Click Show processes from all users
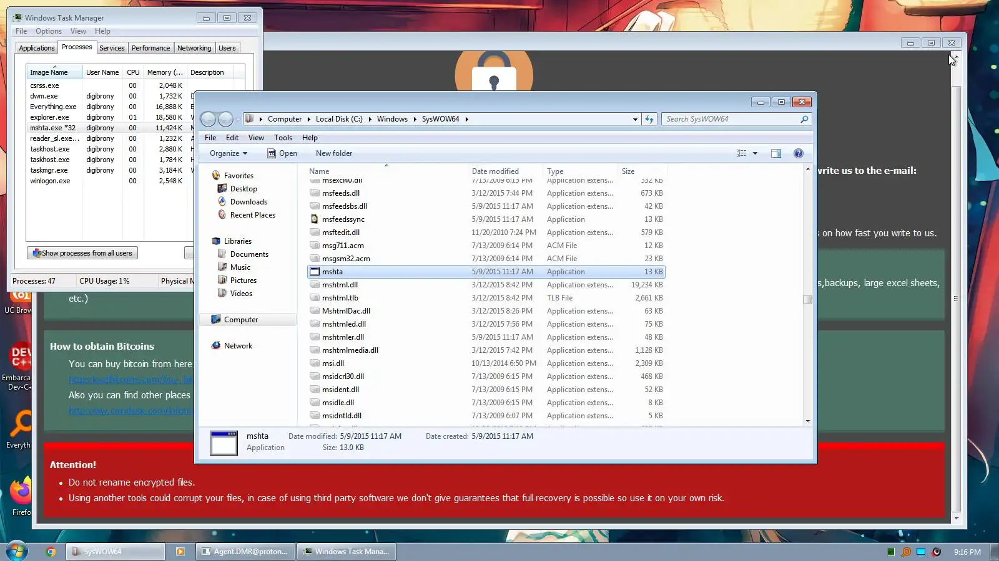This screenshot has height=561, width=999. pyautogui.click(x=82, y=253)
